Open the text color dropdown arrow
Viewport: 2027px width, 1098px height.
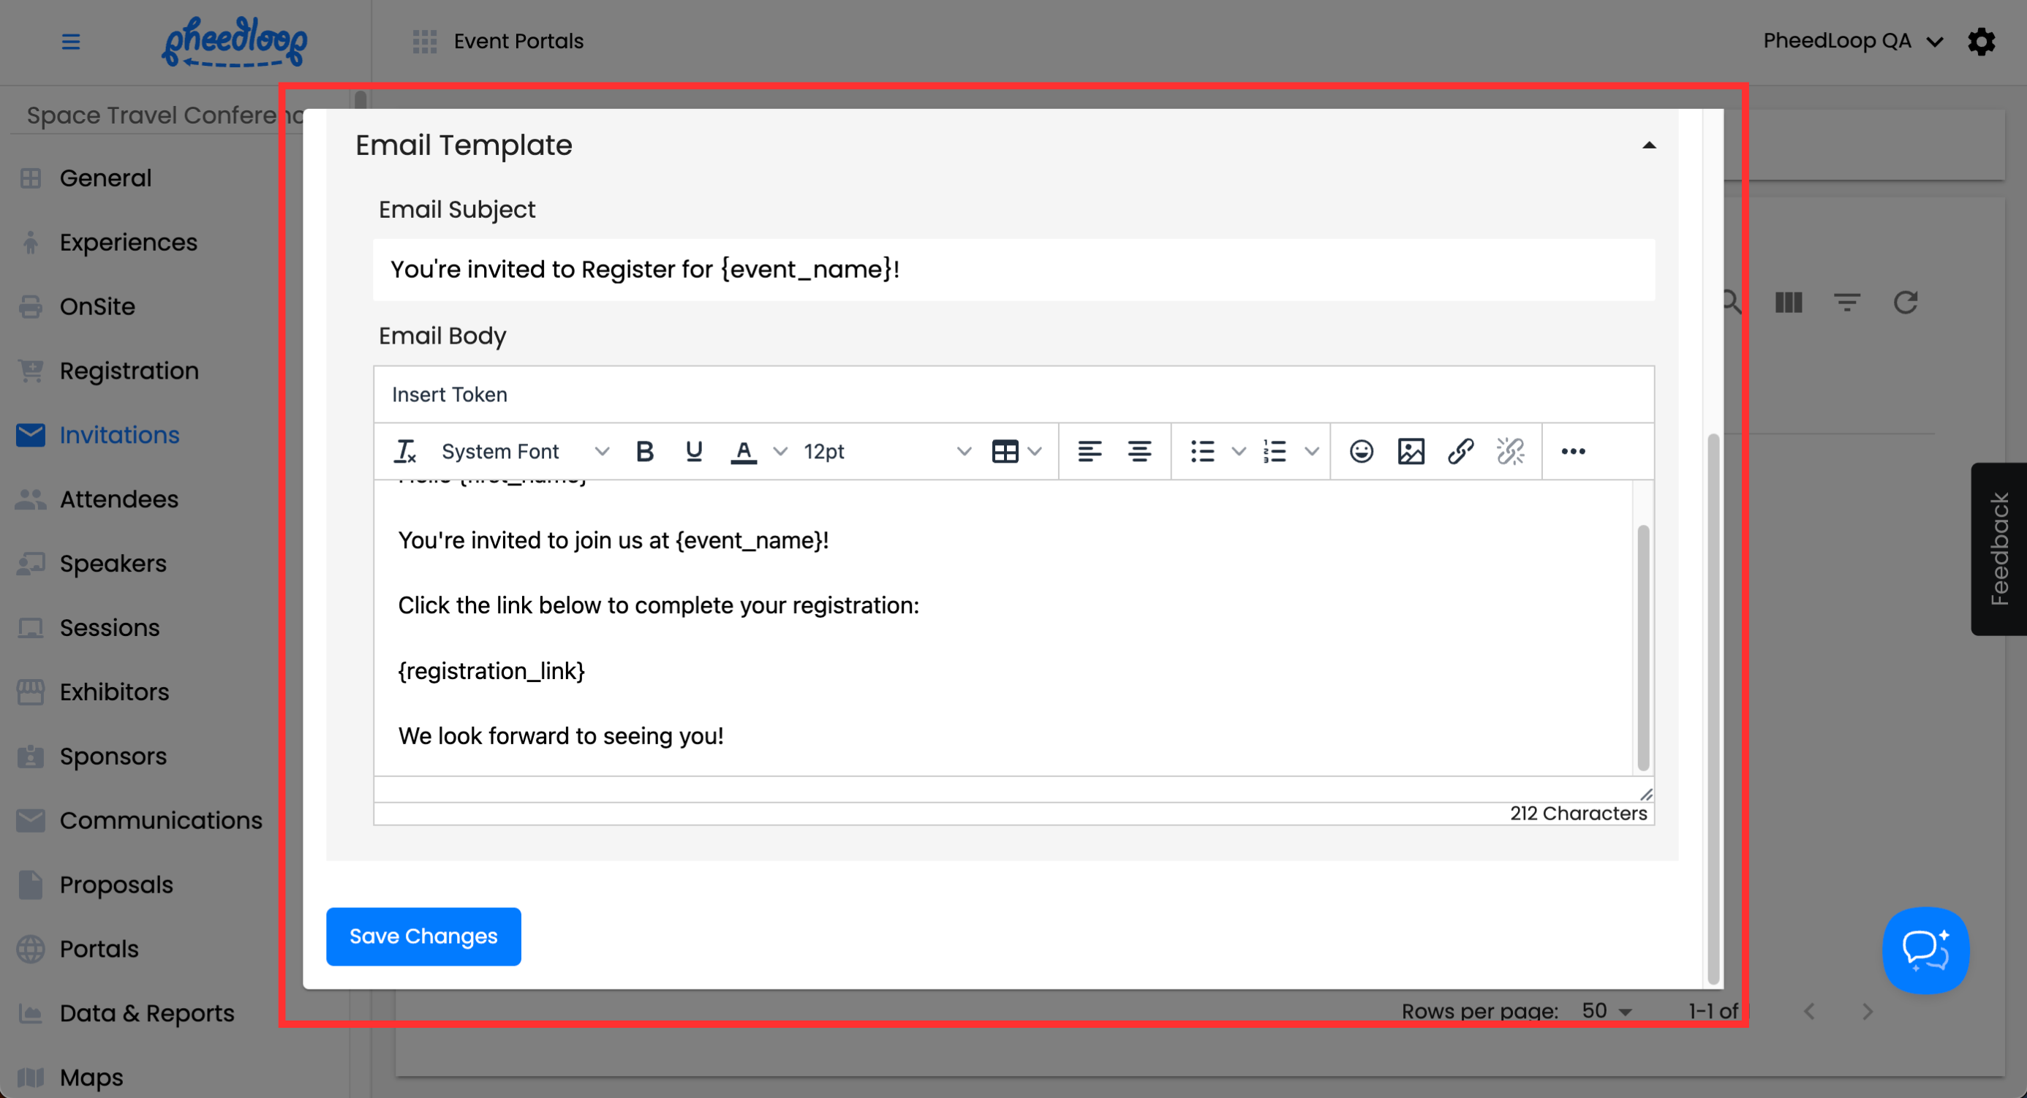(780, 452)
